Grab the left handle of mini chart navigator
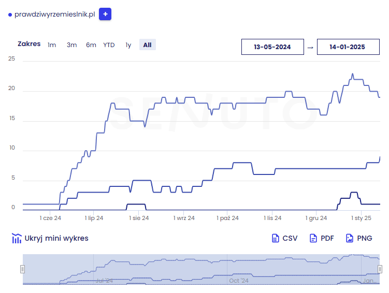The width and height of the screenshot is (389, 293). point(23,269)
